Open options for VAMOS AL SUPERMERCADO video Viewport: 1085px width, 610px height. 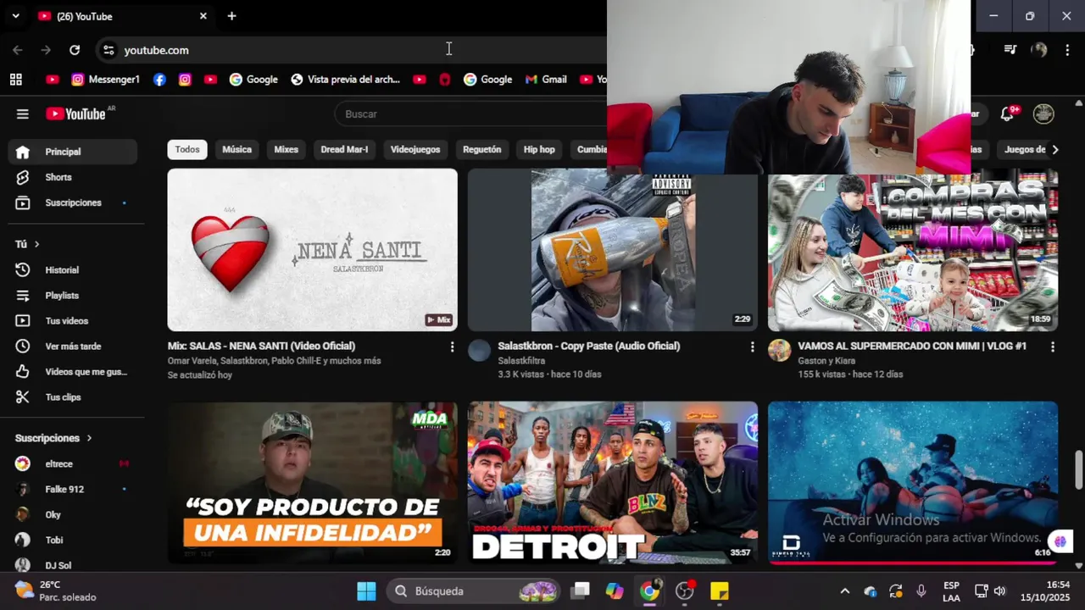click(1052, 347)
